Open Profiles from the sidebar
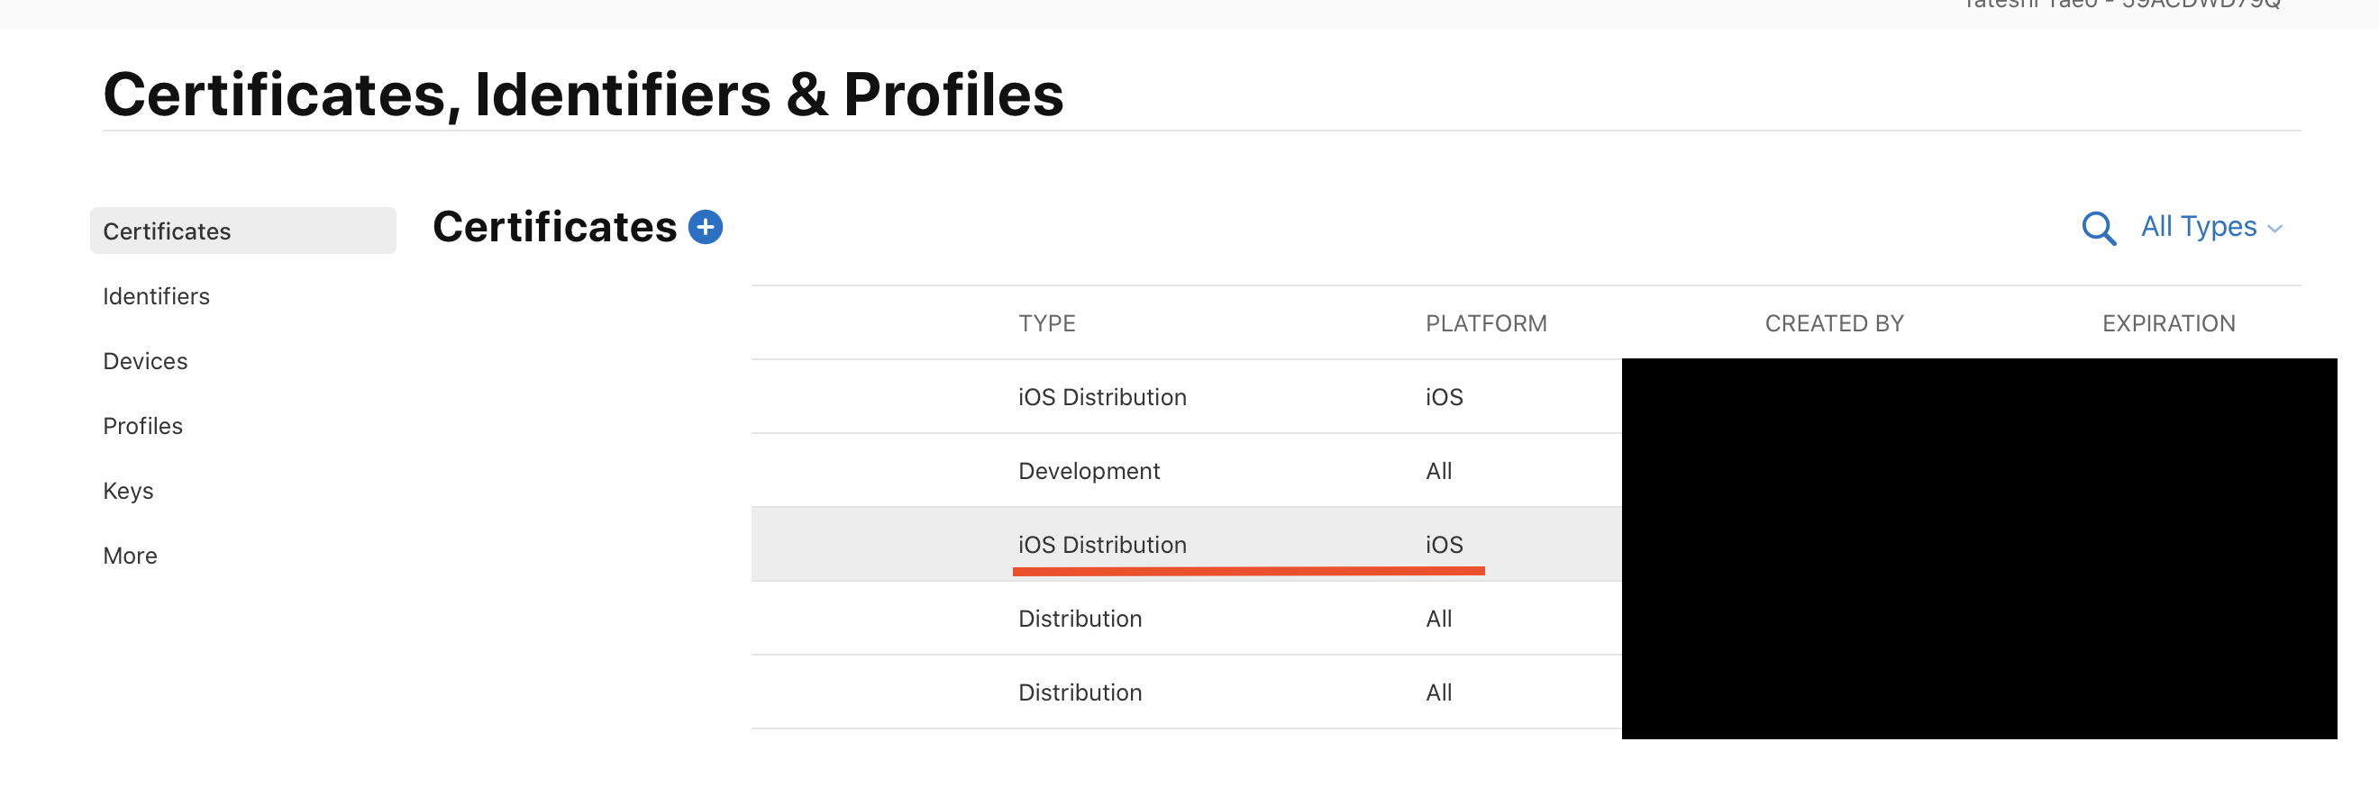Viewport: 2379px width, 796px height. coord(142,426)
